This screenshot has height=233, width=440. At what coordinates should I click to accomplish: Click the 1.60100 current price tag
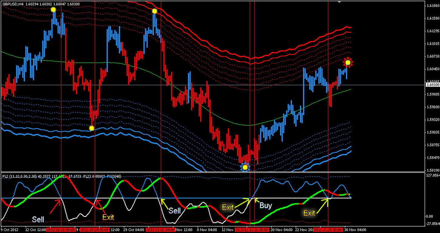[432, 85]
